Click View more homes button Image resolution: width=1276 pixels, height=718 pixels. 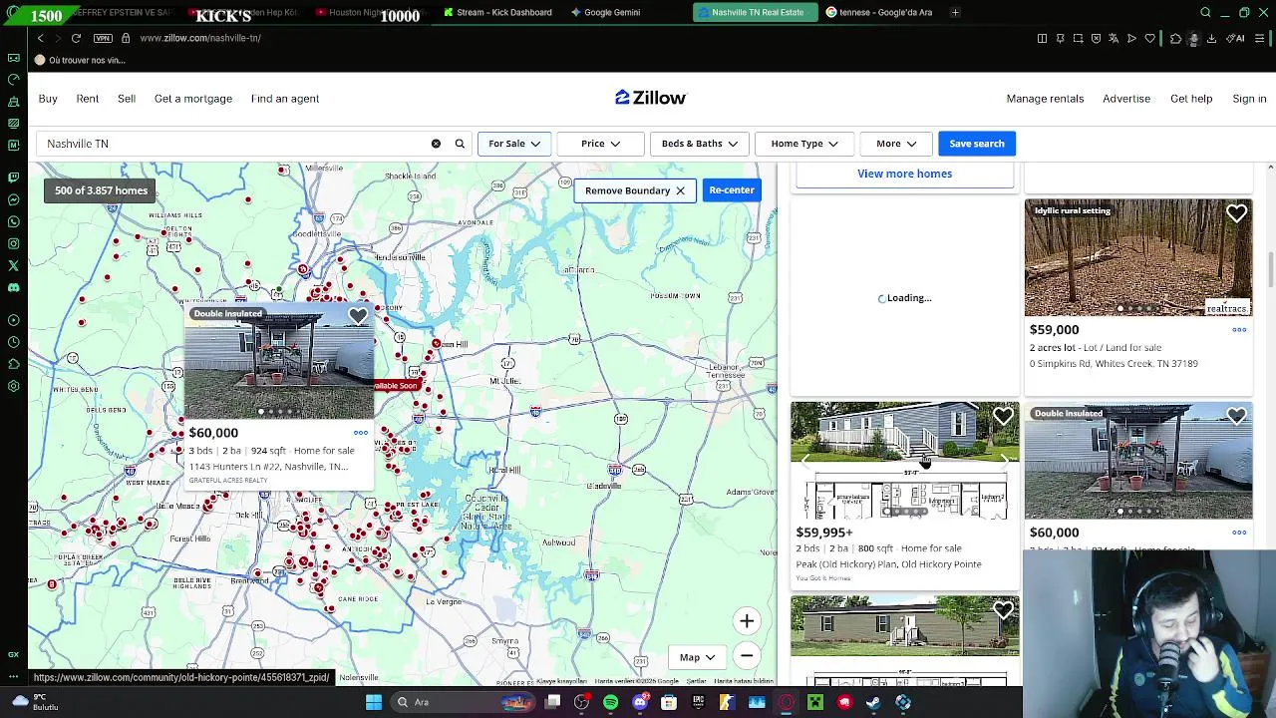point(904,174)
